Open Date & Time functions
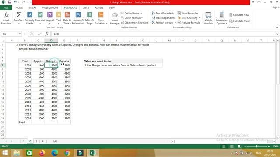The image size is (280, 157). pos(67,18)
